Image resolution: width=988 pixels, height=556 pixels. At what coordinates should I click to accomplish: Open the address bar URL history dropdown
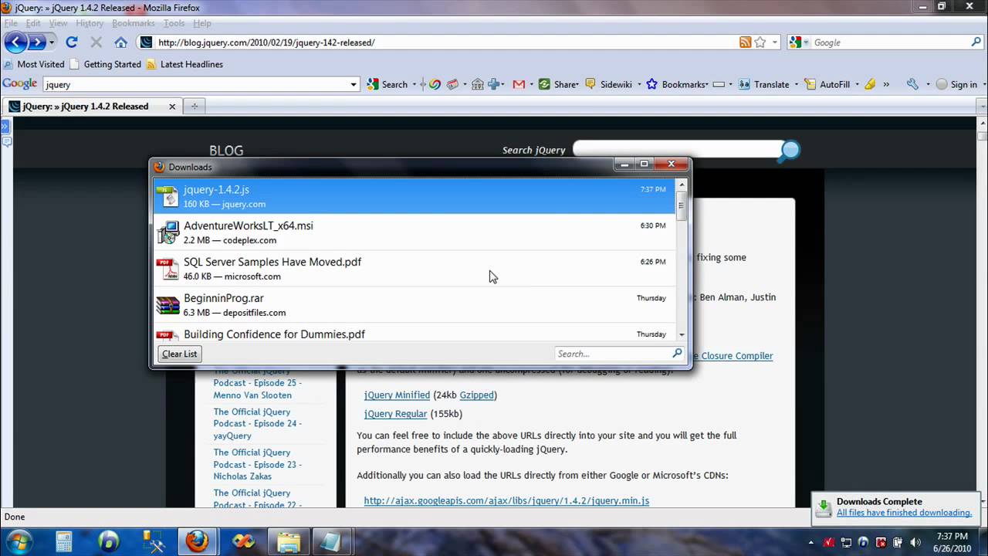tap(774, 42)
